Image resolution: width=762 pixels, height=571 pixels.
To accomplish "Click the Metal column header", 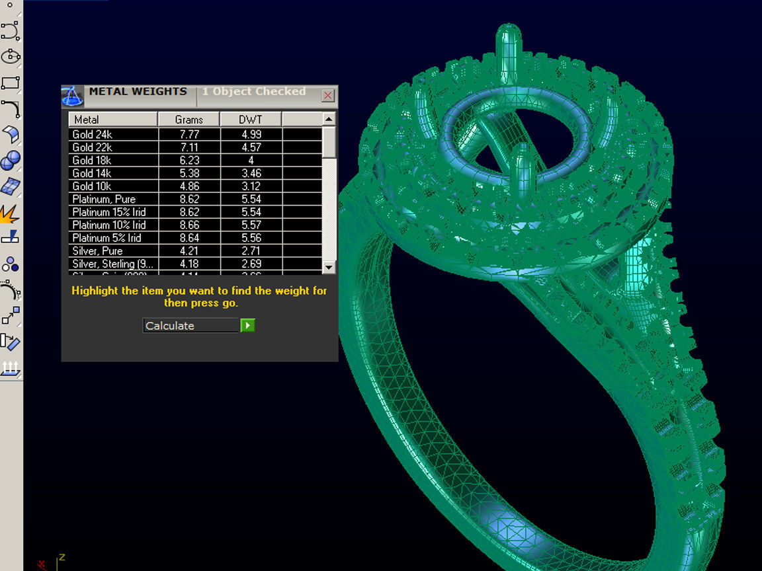I will pos(112,120).
